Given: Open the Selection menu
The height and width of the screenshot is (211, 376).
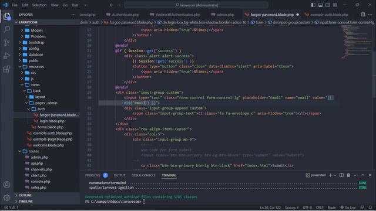Looking at the screenshot, I should tap(39, 5).
